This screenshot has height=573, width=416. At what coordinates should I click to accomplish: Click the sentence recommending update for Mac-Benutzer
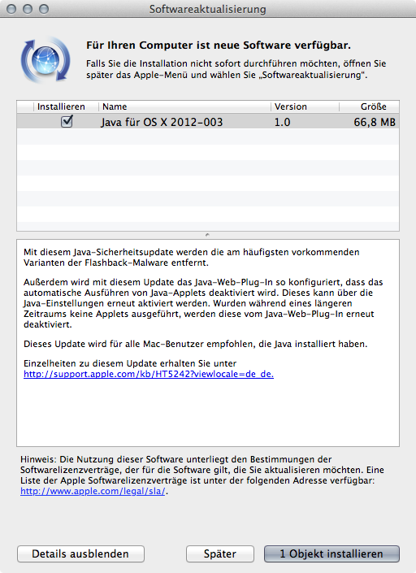[195, 345]
